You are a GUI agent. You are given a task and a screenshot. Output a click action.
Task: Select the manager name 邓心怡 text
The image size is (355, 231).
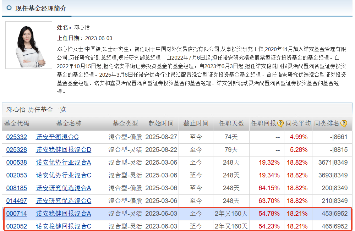point(82,27)
